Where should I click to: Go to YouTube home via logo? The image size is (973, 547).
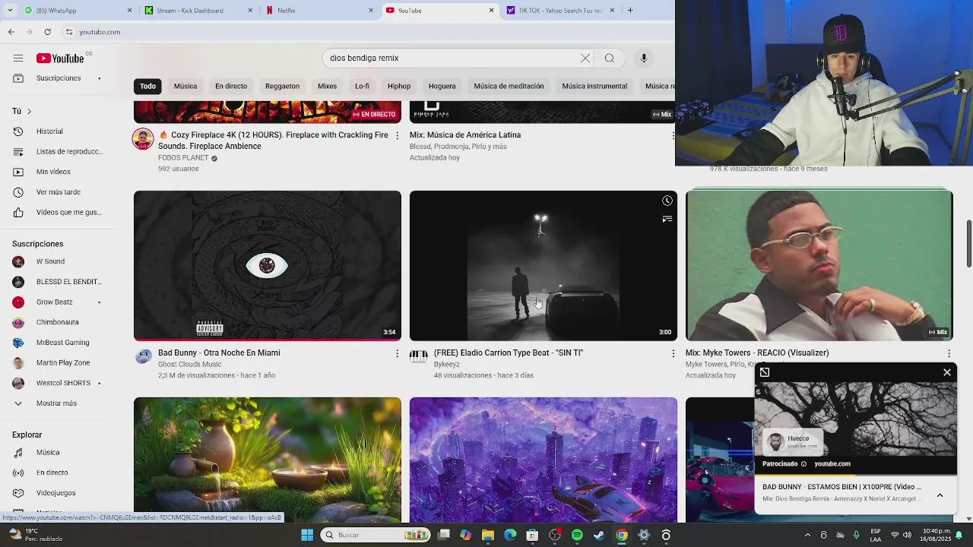click(61, 58)
